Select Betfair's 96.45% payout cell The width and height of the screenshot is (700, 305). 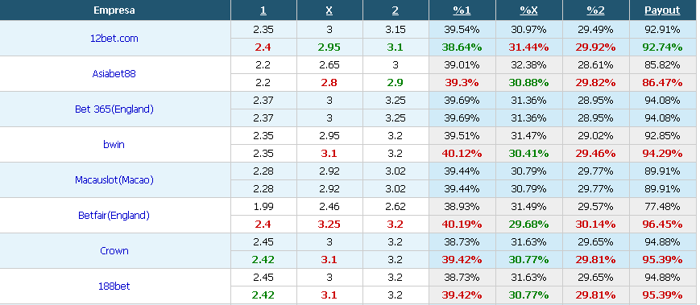click(662, 225)
